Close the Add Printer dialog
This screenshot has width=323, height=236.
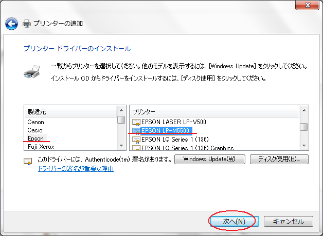(x=307, y=5)
